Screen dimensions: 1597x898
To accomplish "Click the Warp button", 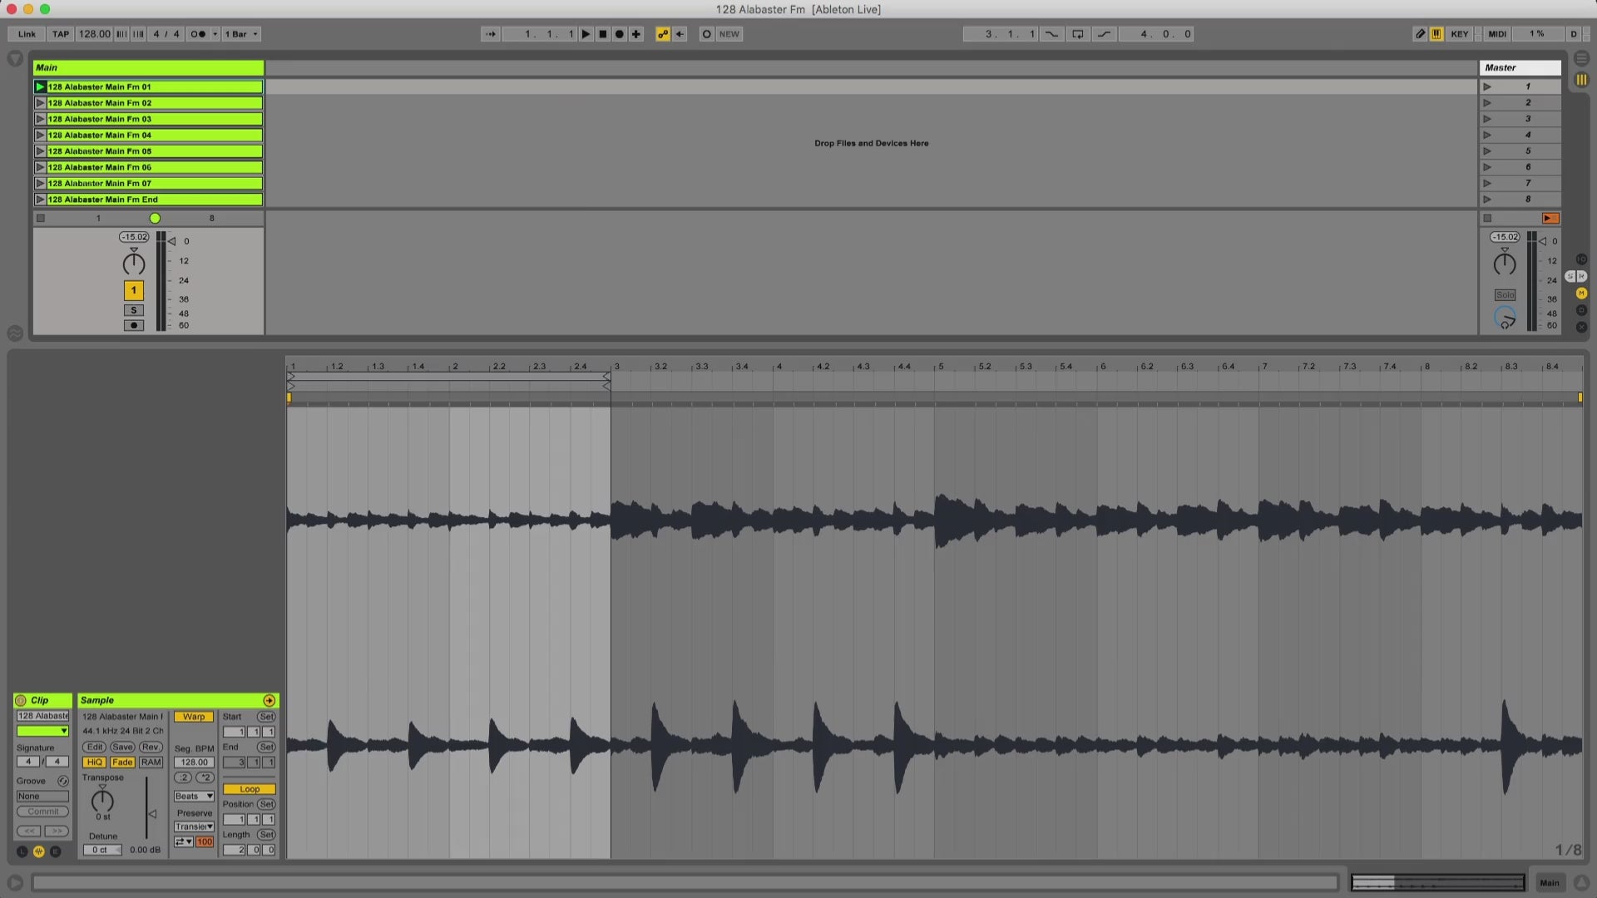I will (x=194, y=717).
